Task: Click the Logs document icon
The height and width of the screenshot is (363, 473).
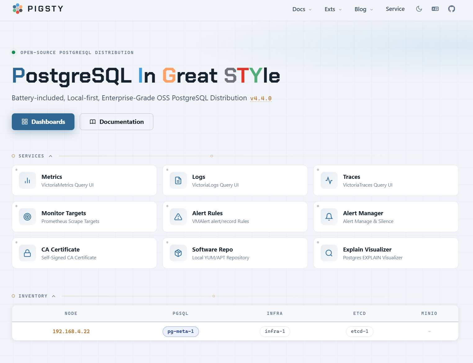Action: (x=178, y=180)
